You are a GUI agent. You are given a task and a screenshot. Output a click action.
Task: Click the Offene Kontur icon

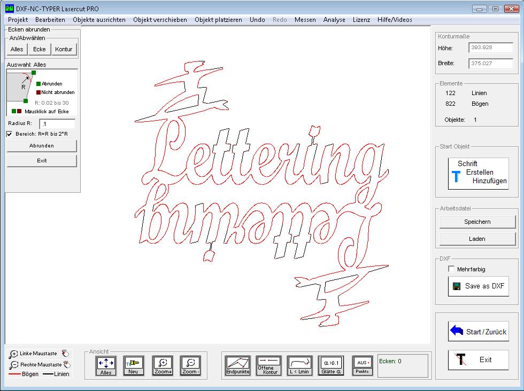click(268, 366)
